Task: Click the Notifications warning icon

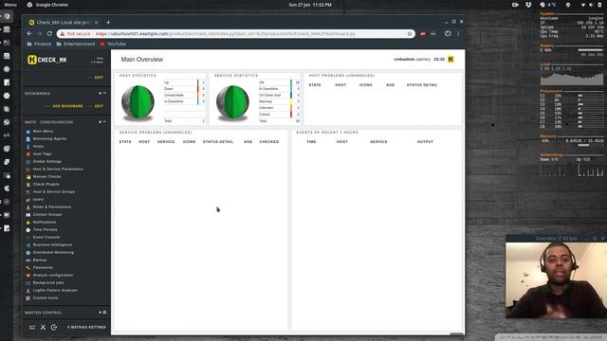Action: 28,223
